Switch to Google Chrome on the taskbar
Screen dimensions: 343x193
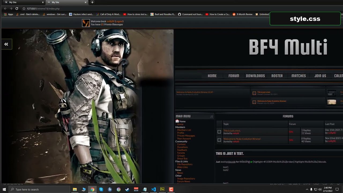[92, 190]
